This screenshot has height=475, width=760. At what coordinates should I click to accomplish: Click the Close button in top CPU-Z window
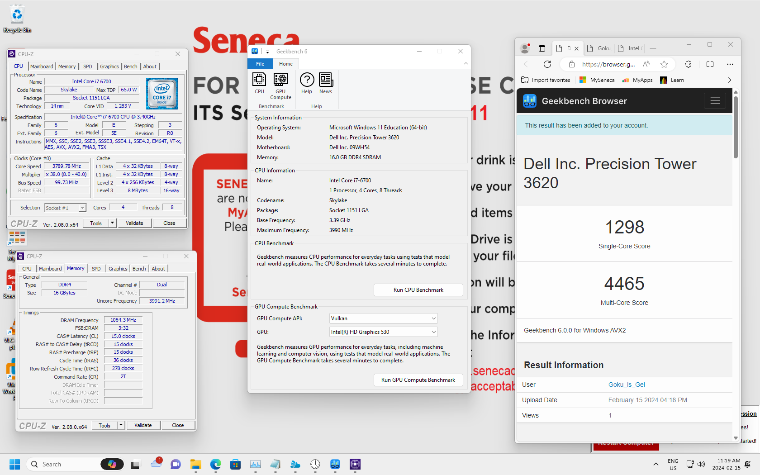(x=169, y=223)
